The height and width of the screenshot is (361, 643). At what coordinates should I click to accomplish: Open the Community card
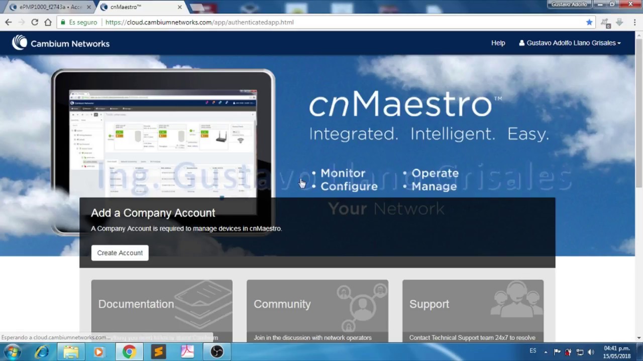317,311
